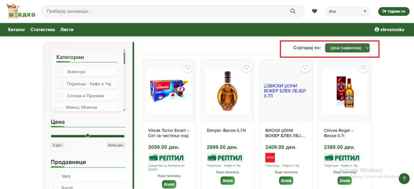414x189 pixels.
Task: Go to the Статистика menu item
Action: tap(43, 30)
